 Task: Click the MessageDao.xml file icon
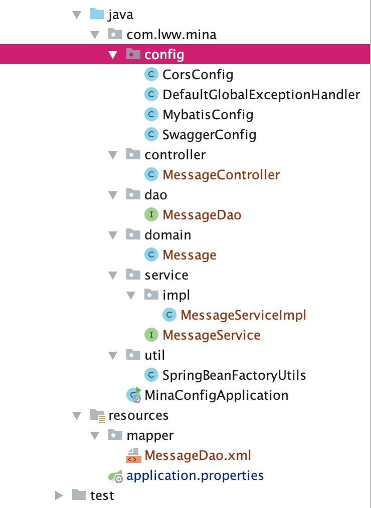[x=133, y=455]
